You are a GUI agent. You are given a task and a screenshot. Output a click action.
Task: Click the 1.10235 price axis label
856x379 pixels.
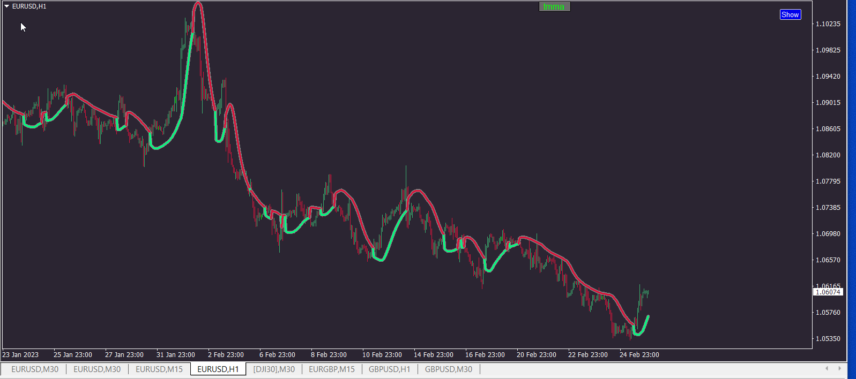[x=828, y=24]
